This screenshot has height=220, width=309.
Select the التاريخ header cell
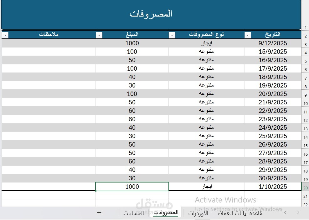(273, 35)
